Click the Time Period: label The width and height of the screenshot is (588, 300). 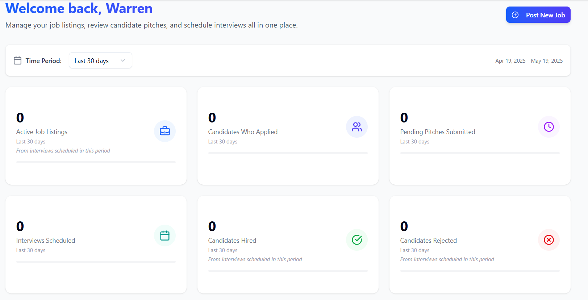(x=43, y=61)
